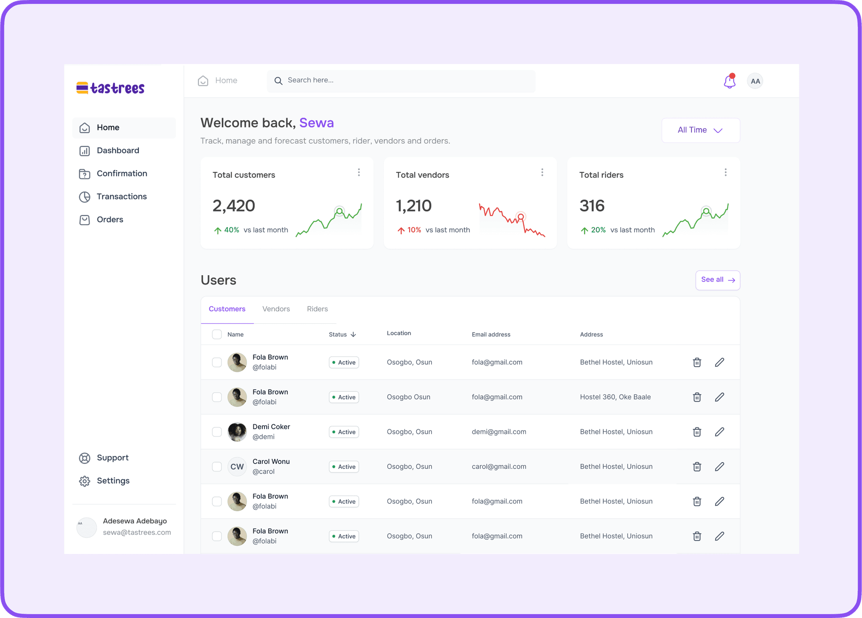The height and width of the screenshot is (618, 862).
Task: Delete the Demi Coker row with trash icon
Action: click(x=697, y=432)
